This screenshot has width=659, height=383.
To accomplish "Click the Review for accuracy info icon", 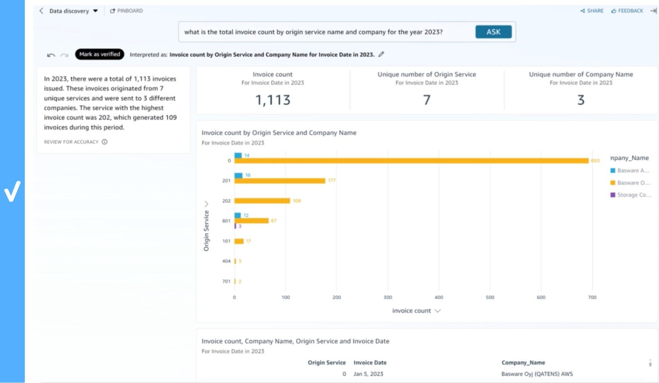I will pos(105,142).
